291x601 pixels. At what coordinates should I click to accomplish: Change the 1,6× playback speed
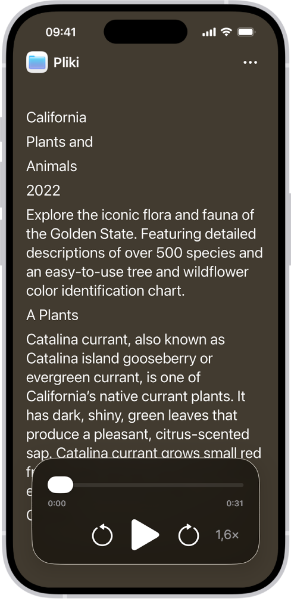(227, 535)
